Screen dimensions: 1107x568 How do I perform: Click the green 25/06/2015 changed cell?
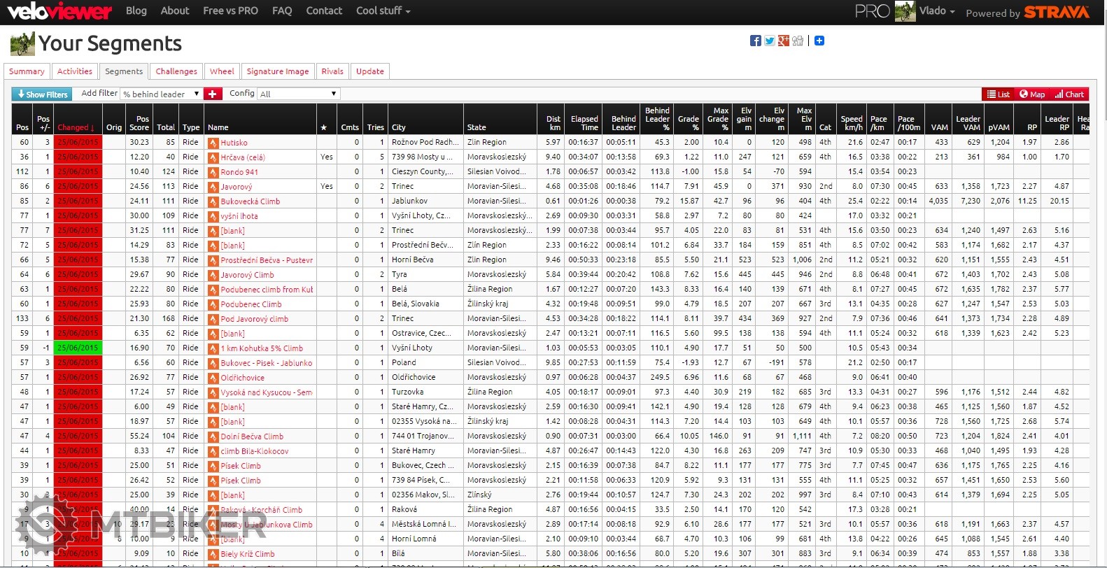78,348
